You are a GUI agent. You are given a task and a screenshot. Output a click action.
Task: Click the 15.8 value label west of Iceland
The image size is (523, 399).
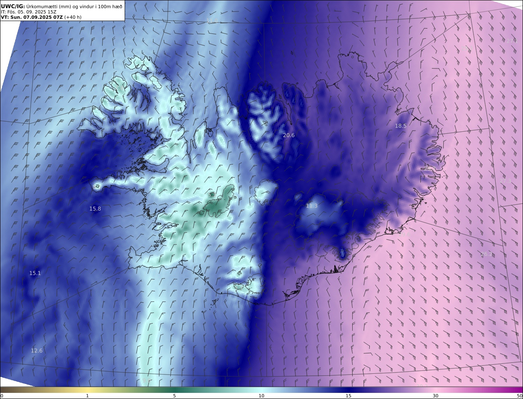[x=95, y=208]
